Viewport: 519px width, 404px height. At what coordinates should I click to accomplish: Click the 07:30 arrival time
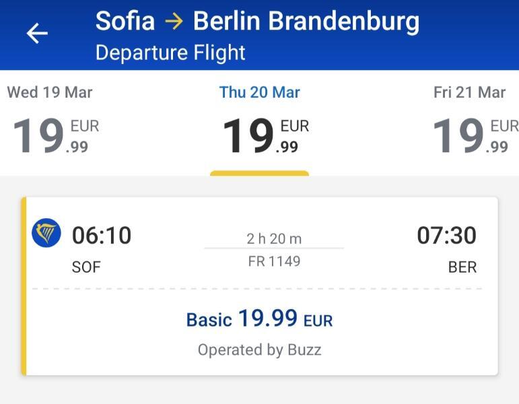coord(446,236)
